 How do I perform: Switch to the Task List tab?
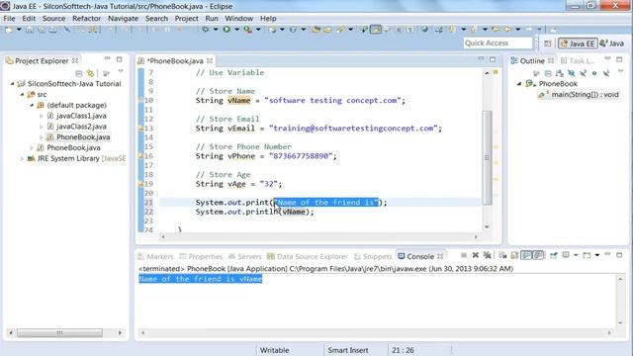click(x=578, y=61)
